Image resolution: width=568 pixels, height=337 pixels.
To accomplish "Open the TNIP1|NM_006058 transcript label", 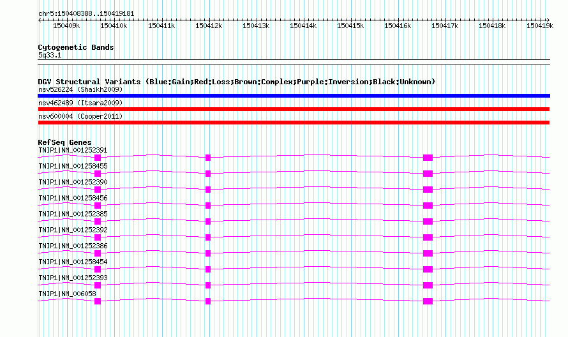I will point(67,294).
